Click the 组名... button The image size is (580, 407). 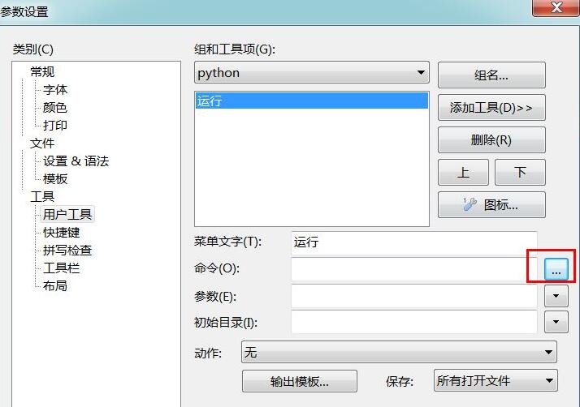(491, 75)
